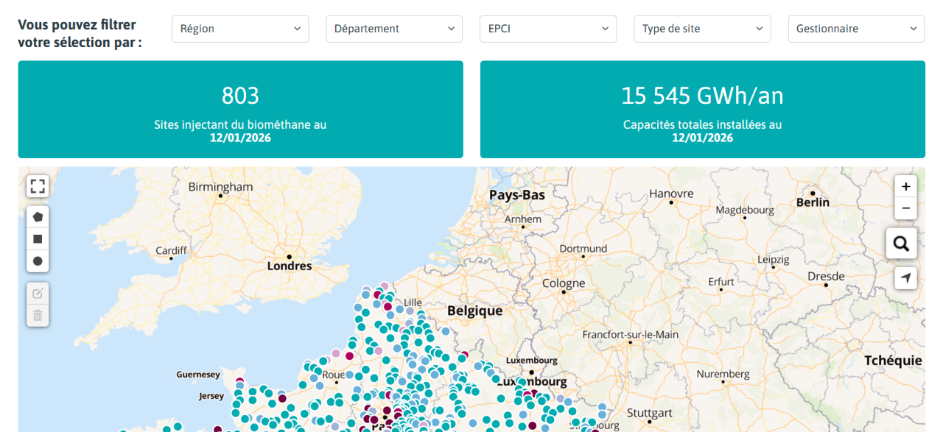
Task: Click the 803 sites injectant card
Action: pyautogui.click(x=240, y=110)
